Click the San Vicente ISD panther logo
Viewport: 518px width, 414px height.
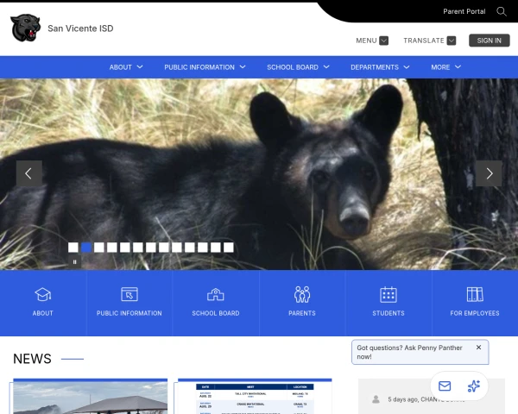click(x=25, y=28)
